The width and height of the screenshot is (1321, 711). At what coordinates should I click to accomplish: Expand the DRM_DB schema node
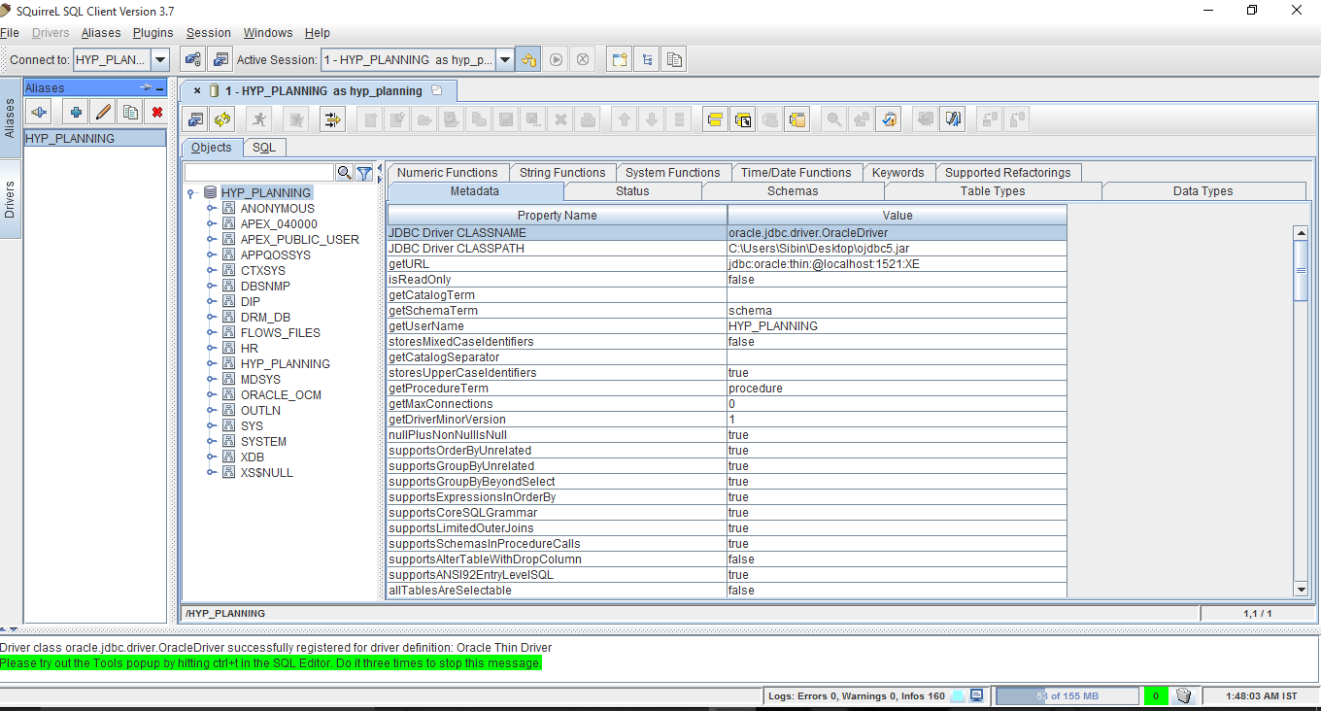tap(211, 317)
